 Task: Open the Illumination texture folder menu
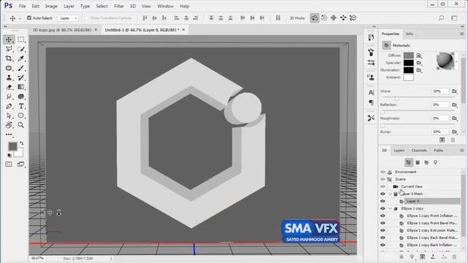(x=419, y=70)
